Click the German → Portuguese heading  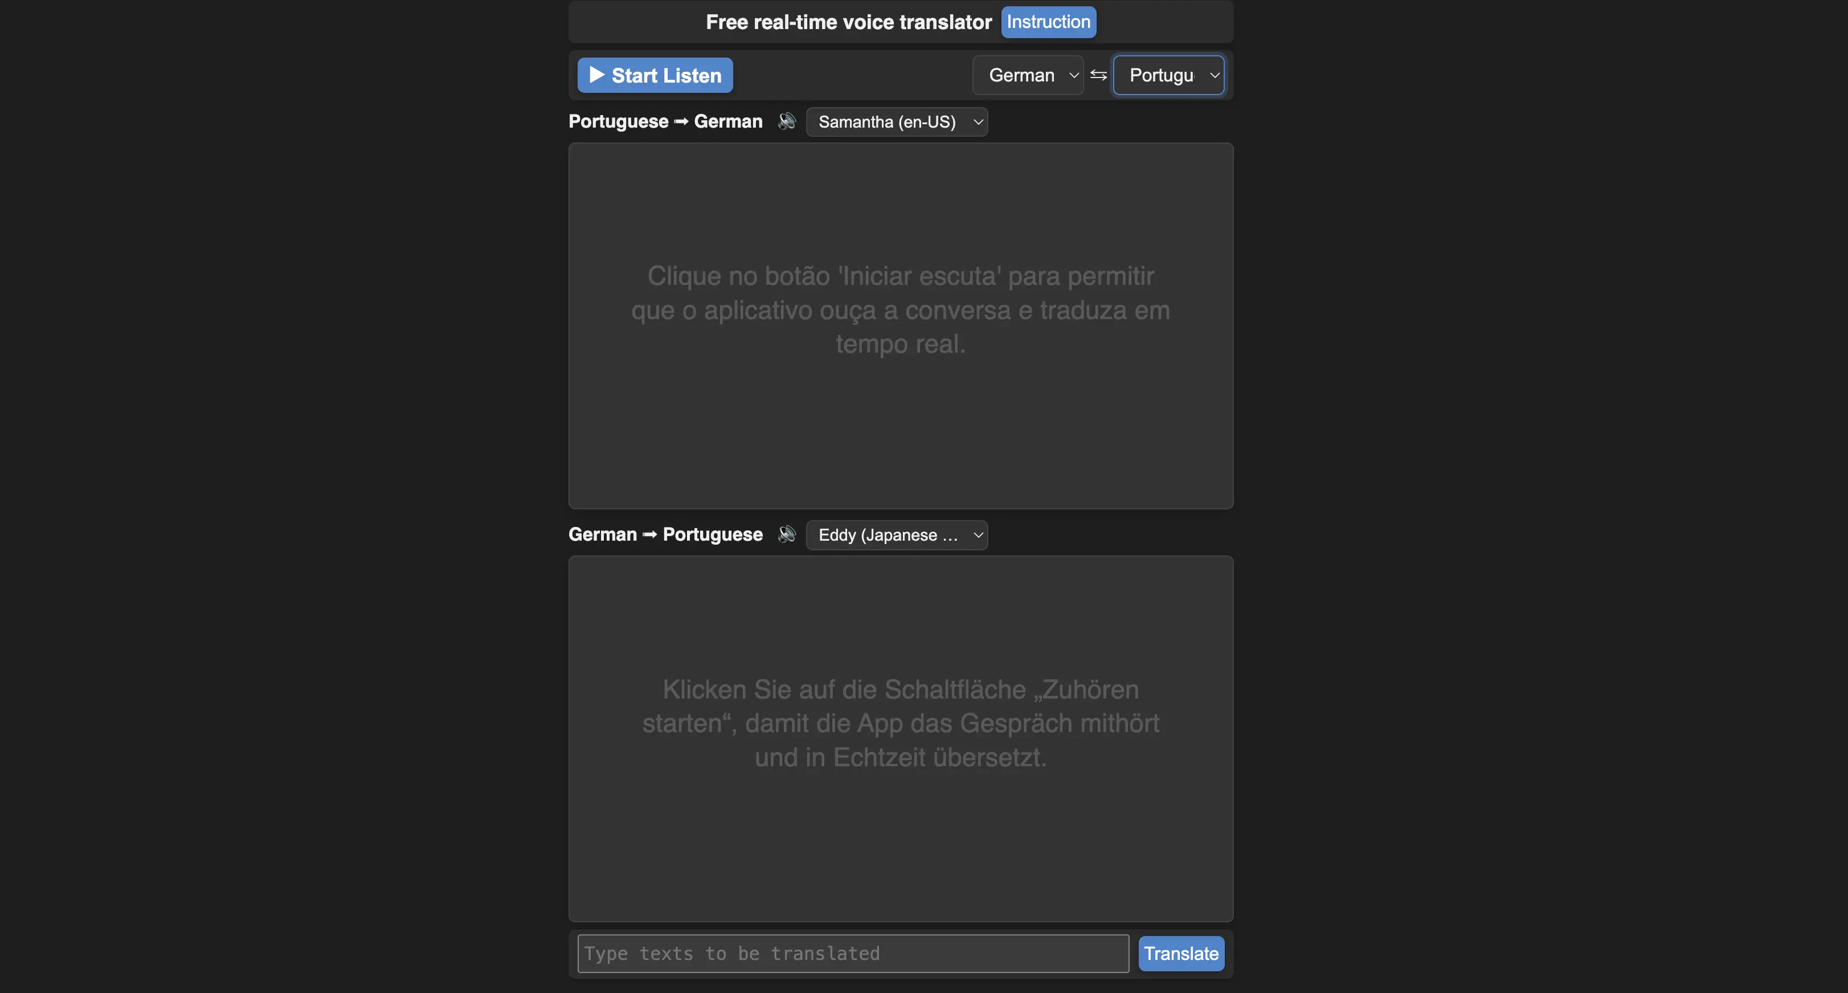pyautogui.click(x=666, y=534)
